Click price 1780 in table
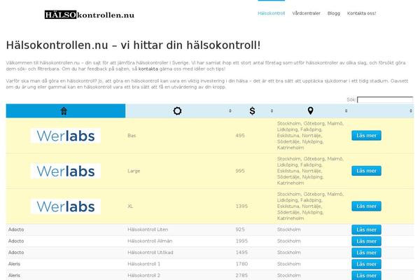 (x=241, y=264)
